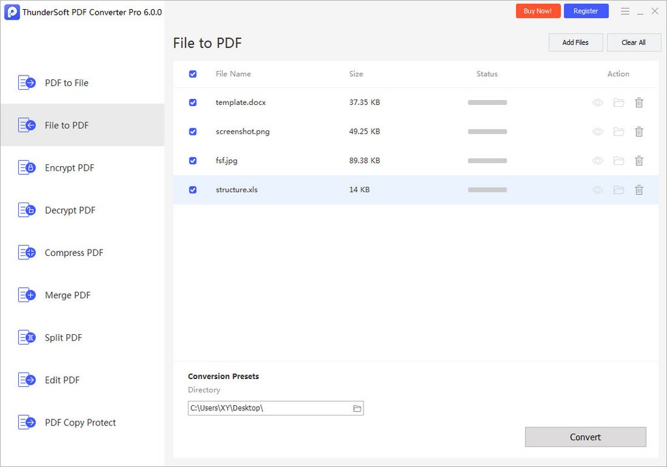Click the Directory path input field
Image resolution: width=667 pixels, height=467 pixels.
(x=276, y=408)
